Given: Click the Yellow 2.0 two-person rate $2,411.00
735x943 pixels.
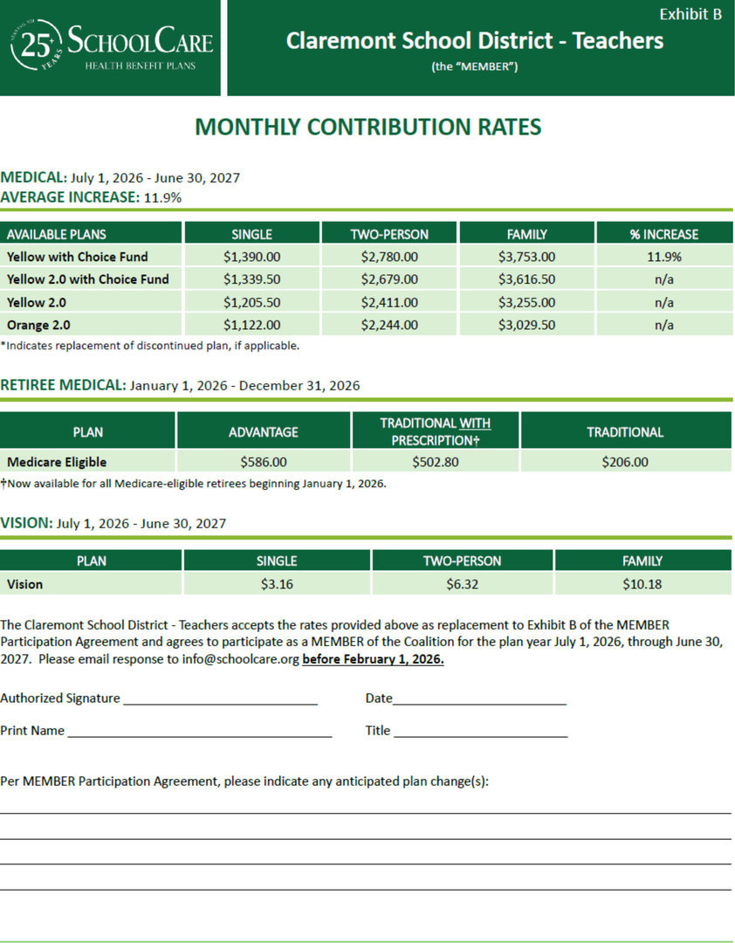Looking at the screenshot, I should 389,302.
